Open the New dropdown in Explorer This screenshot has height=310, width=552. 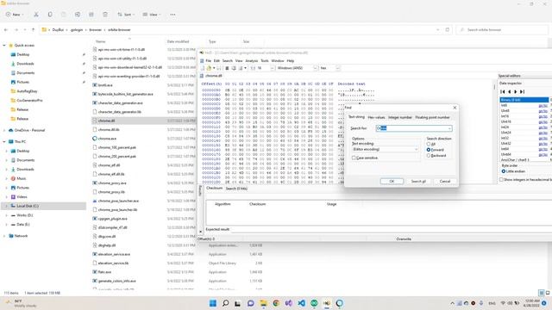point(15,15)
